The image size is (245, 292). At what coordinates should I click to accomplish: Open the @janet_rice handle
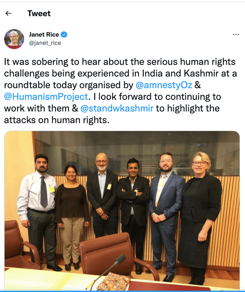pos(45,43)
